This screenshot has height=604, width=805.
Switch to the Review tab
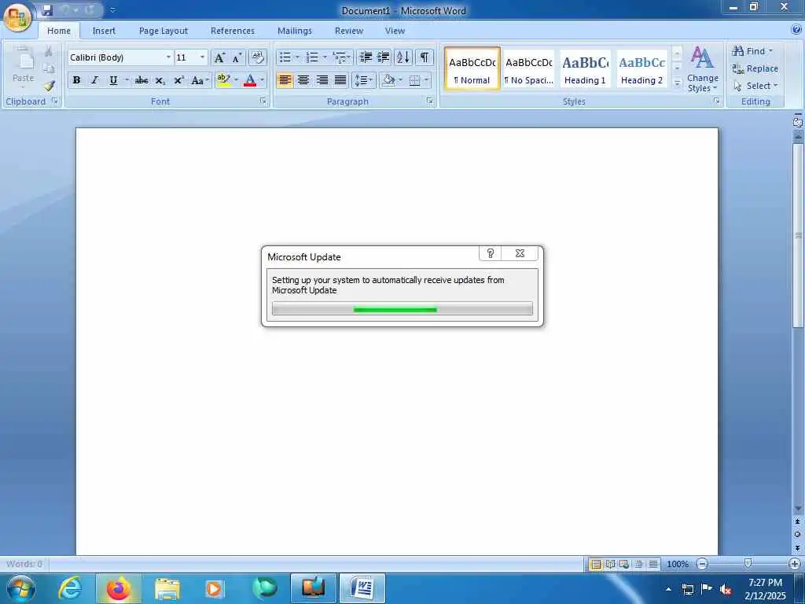pyautogui.click(x=349, y=31)
